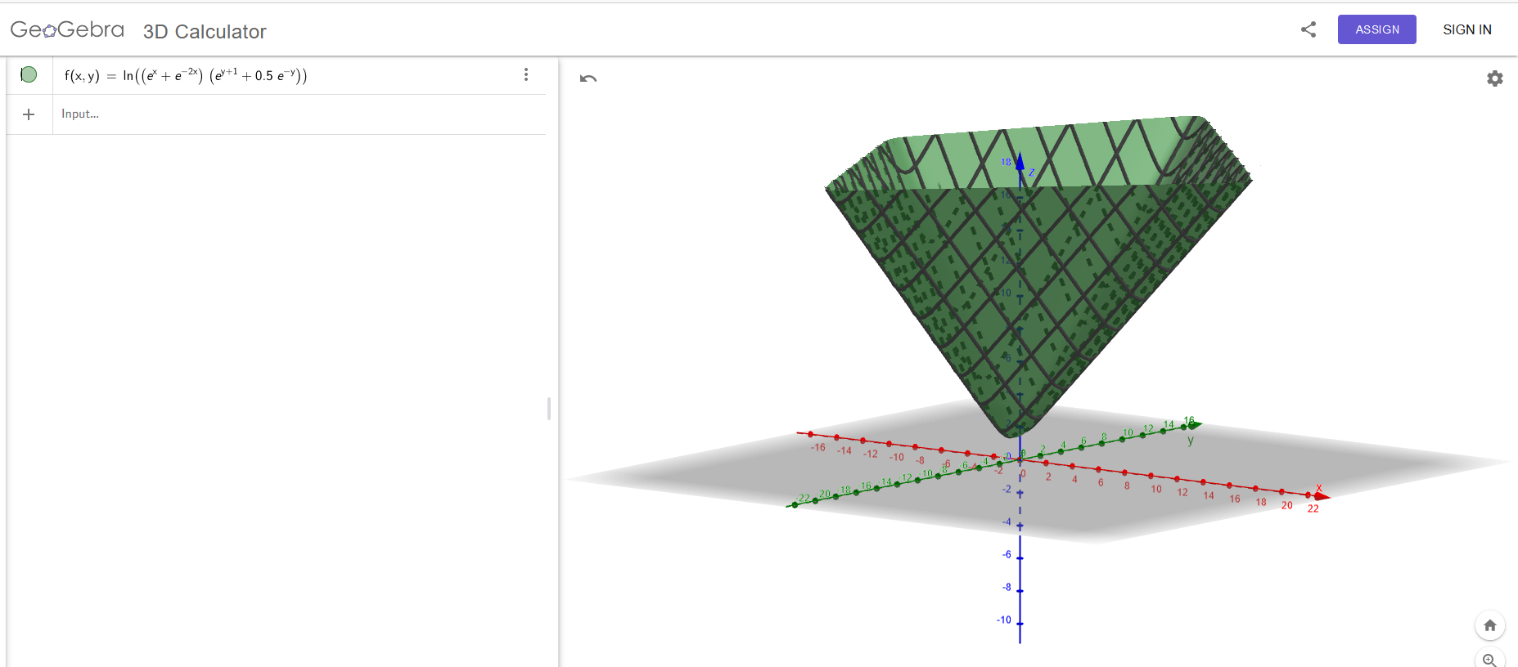Click the f(x,y) function expression
The image size is (1518, 667).
pyautogui.click(x=186, y=75)
